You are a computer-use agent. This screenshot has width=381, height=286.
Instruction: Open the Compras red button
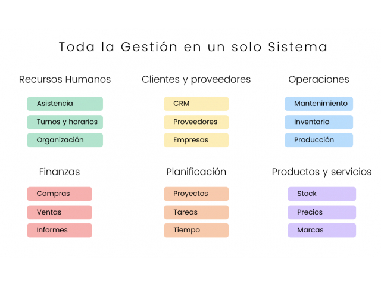60,194
